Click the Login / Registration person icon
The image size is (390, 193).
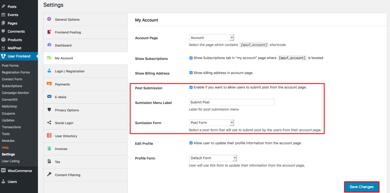[49, 71]
